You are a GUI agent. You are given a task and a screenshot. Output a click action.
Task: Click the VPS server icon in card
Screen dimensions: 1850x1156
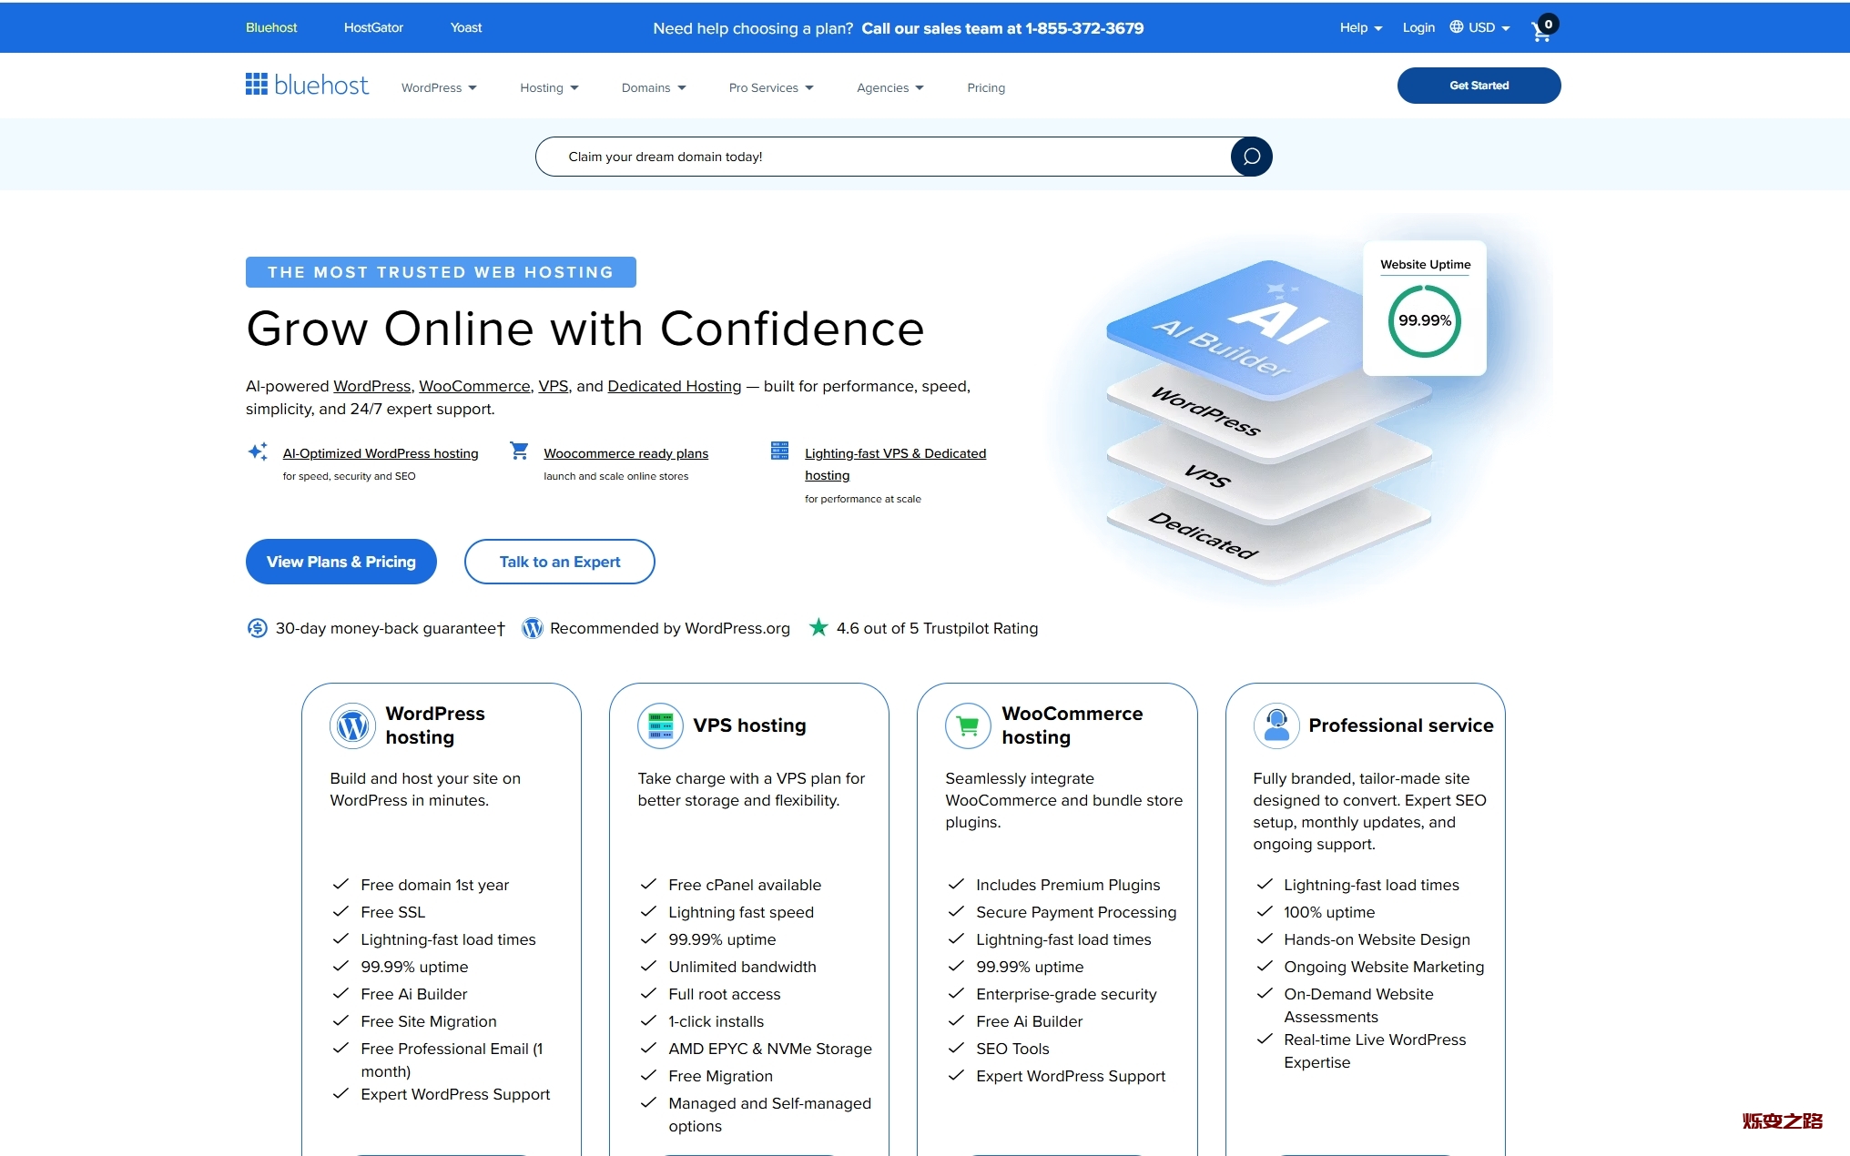(x=660, y=725)
